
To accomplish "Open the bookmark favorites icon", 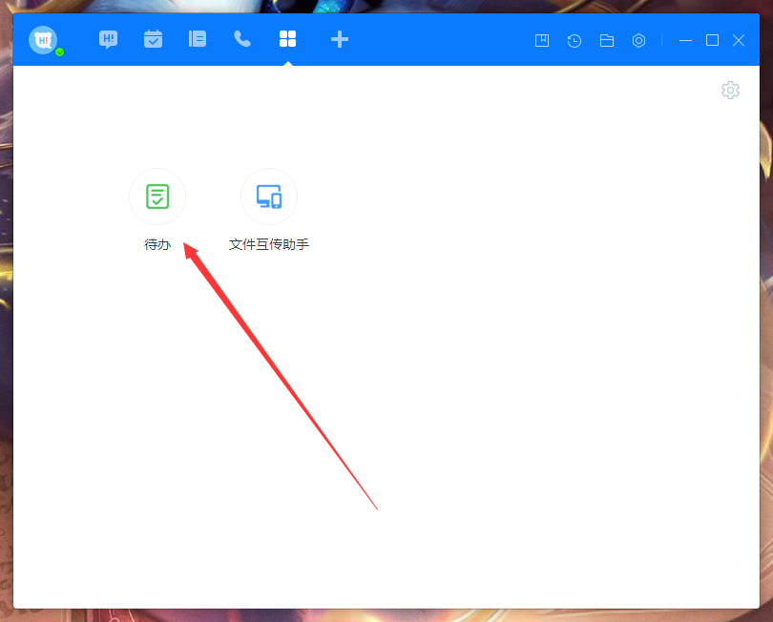I will [542, 40].
